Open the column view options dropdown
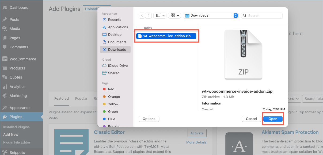Viewport: 323px width, 155px height. click(x=160, y=15)
